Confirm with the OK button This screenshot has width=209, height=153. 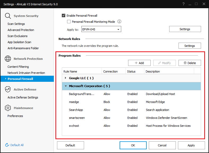click(133, 145)
